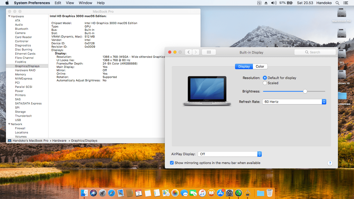Open Reminders icon in Dock
The image size is (354, 199).
157,193
